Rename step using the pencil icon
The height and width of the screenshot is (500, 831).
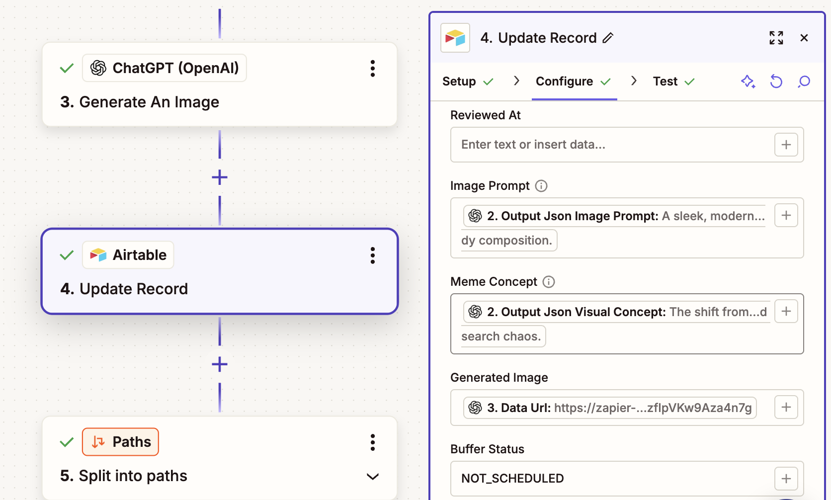[x=608, y=38]
